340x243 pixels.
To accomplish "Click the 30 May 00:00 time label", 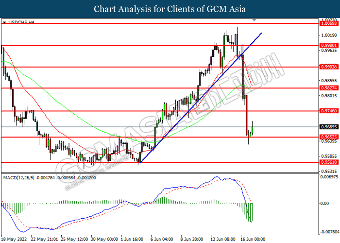I will [x=104, y=239].
